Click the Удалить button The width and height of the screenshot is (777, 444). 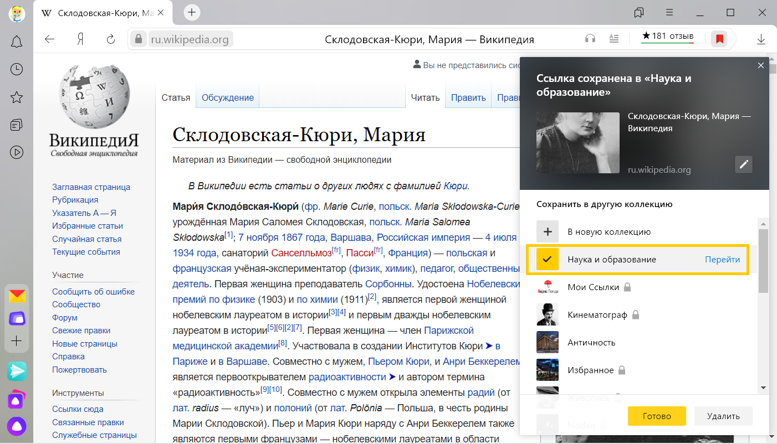coord(723,416)
